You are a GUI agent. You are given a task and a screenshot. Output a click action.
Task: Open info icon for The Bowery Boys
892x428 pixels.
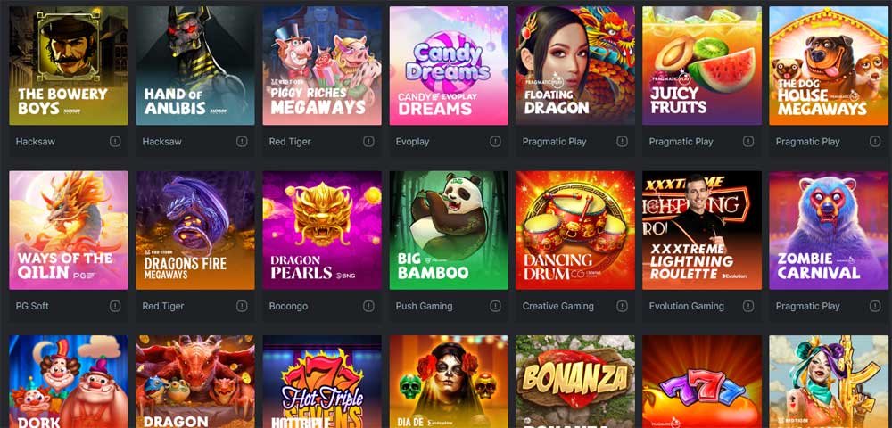click(115, 142)
